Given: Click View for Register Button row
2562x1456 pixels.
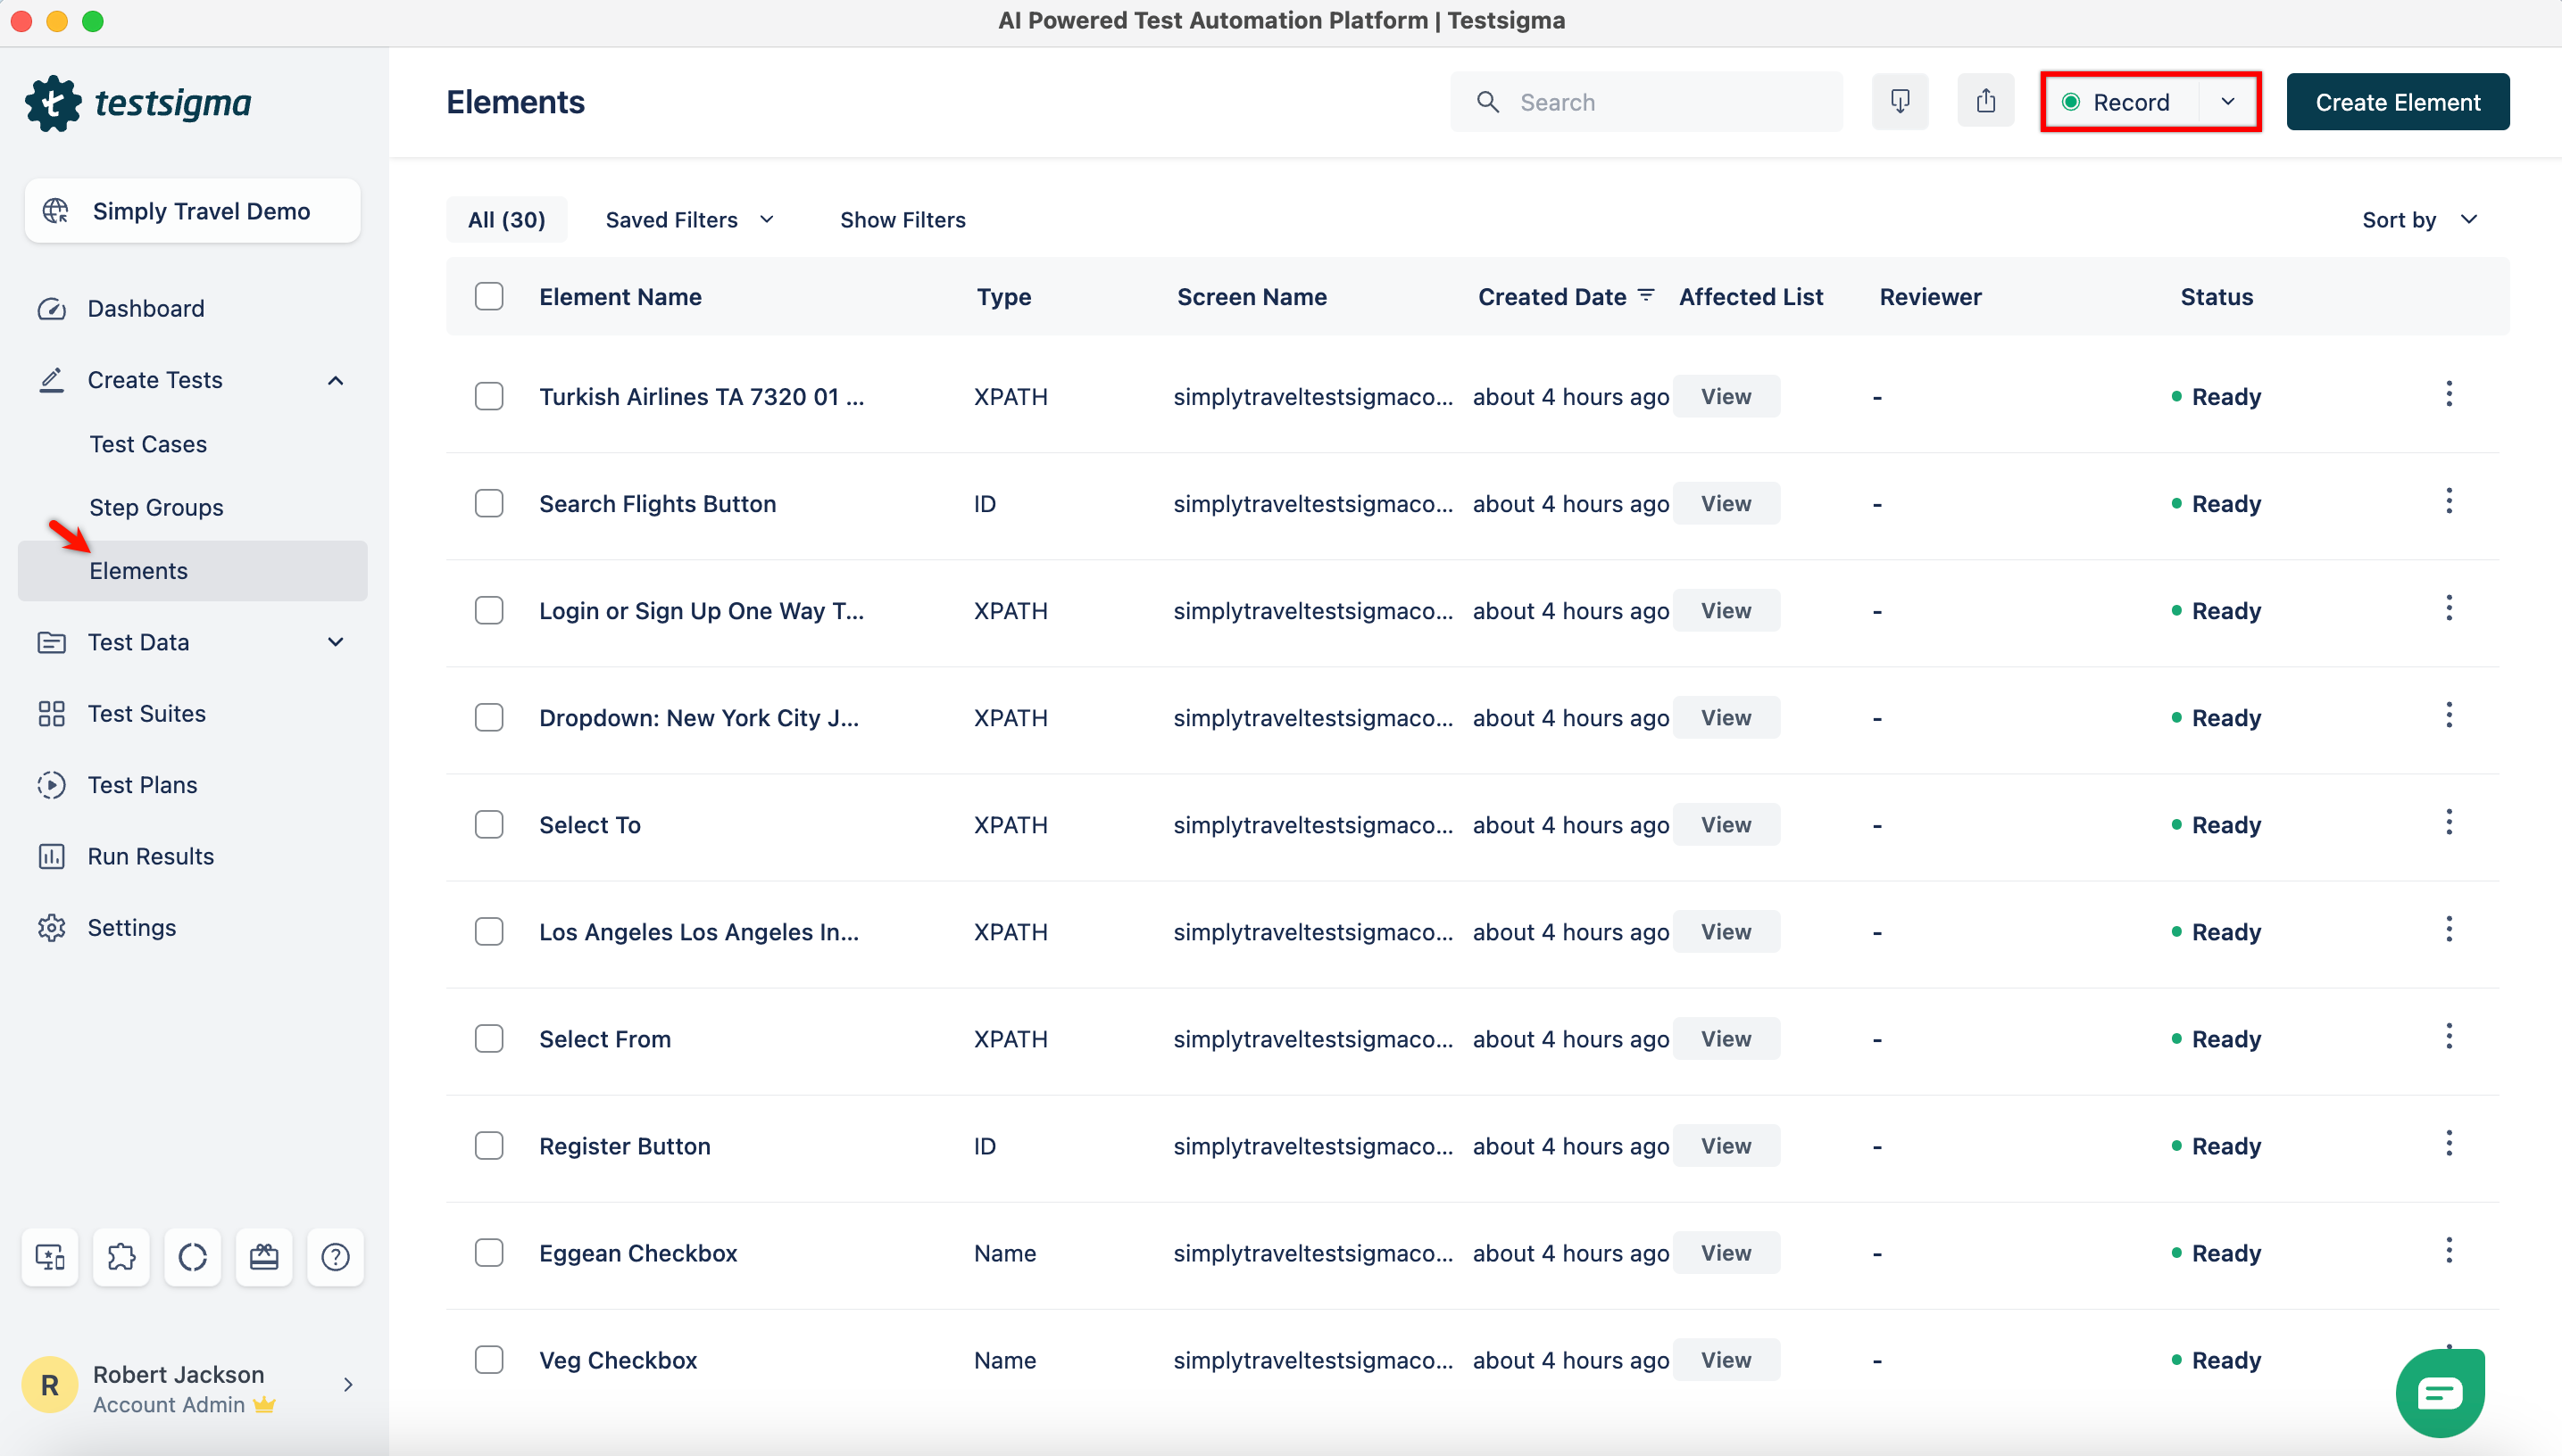Looking at the screenshot, I should (1726, 1146).
